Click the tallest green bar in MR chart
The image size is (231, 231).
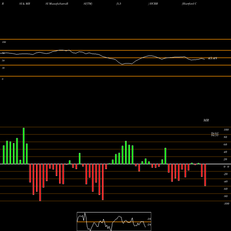(x=24, y=146)
